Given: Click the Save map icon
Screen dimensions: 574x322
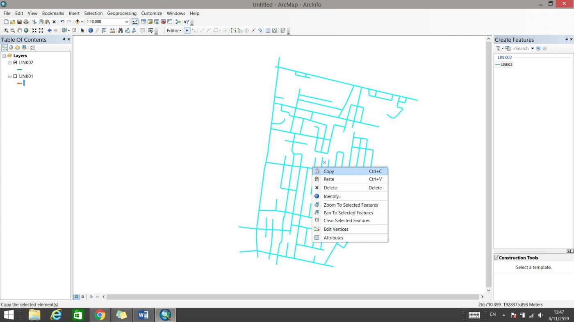Looking at the screenshot, I should tap(19, 22).
